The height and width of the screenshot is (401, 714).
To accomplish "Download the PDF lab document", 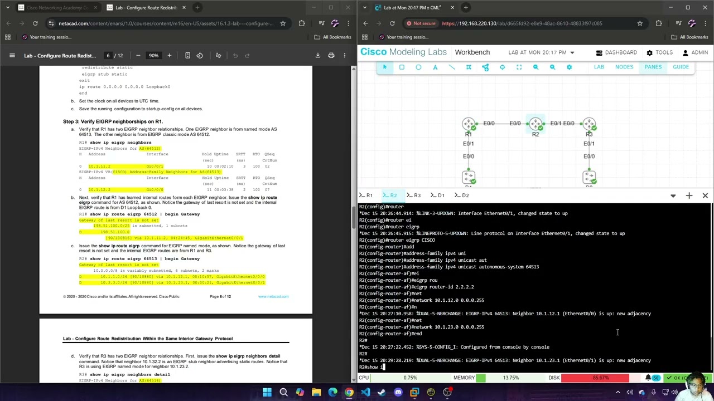I will (x=318, y=55).
